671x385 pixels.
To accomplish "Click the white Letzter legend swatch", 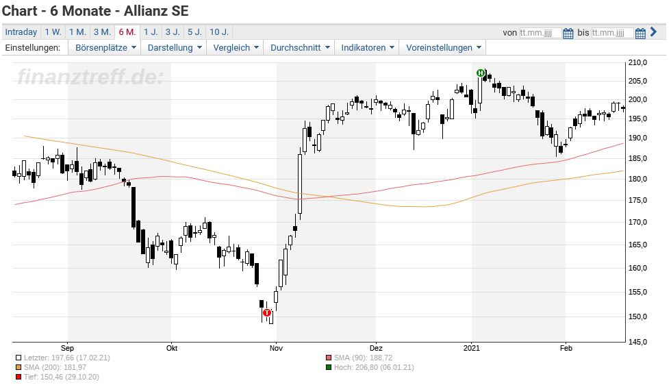I will click(18, 358).
